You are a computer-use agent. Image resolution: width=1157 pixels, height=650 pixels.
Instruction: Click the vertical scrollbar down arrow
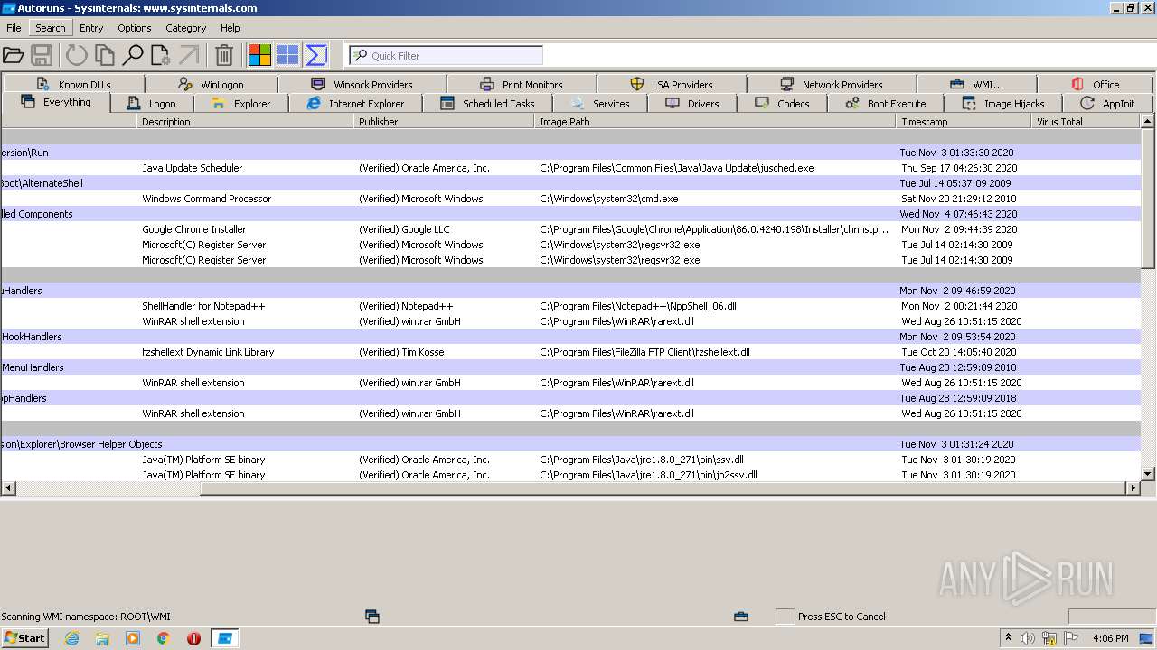1148,473
